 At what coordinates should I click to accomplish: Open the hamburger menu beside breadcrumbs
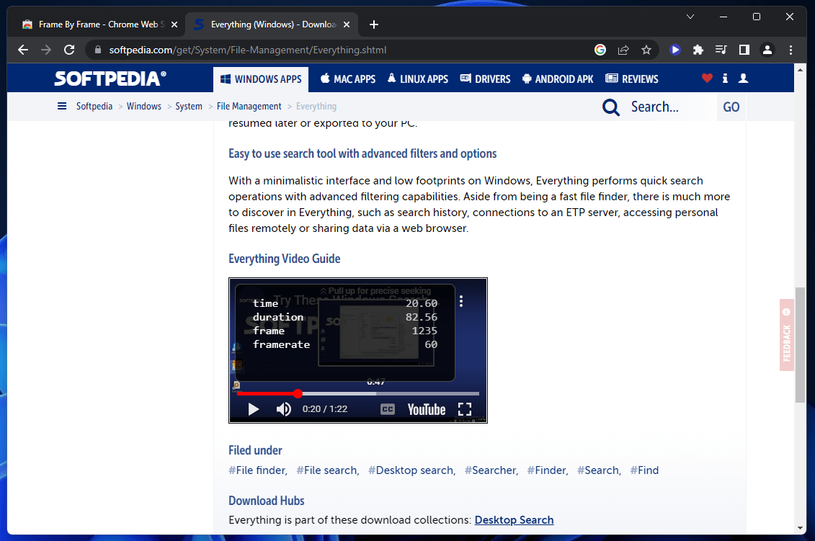(x=62, y=106)
